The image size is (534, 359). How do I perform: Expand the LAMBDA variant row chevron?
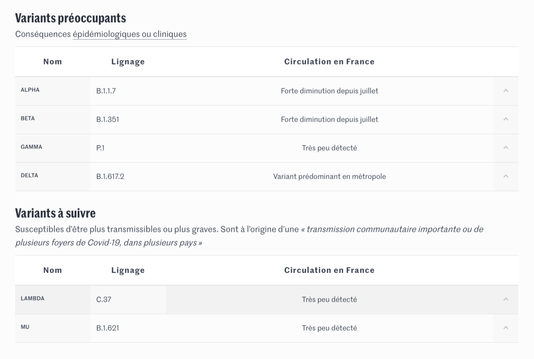(505, 300)
